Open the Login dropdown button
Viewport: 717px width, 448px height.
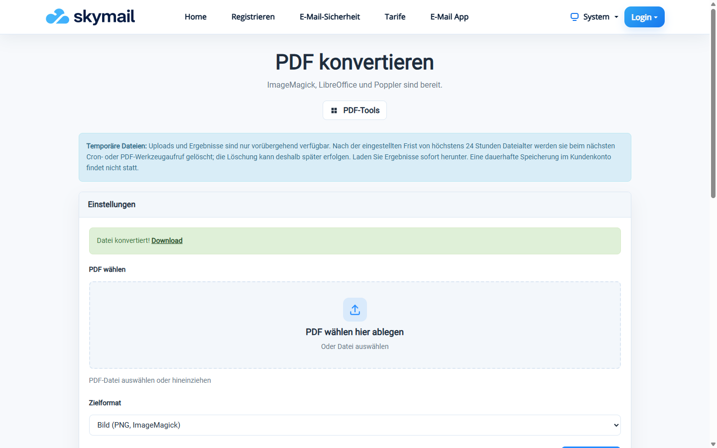644,17
